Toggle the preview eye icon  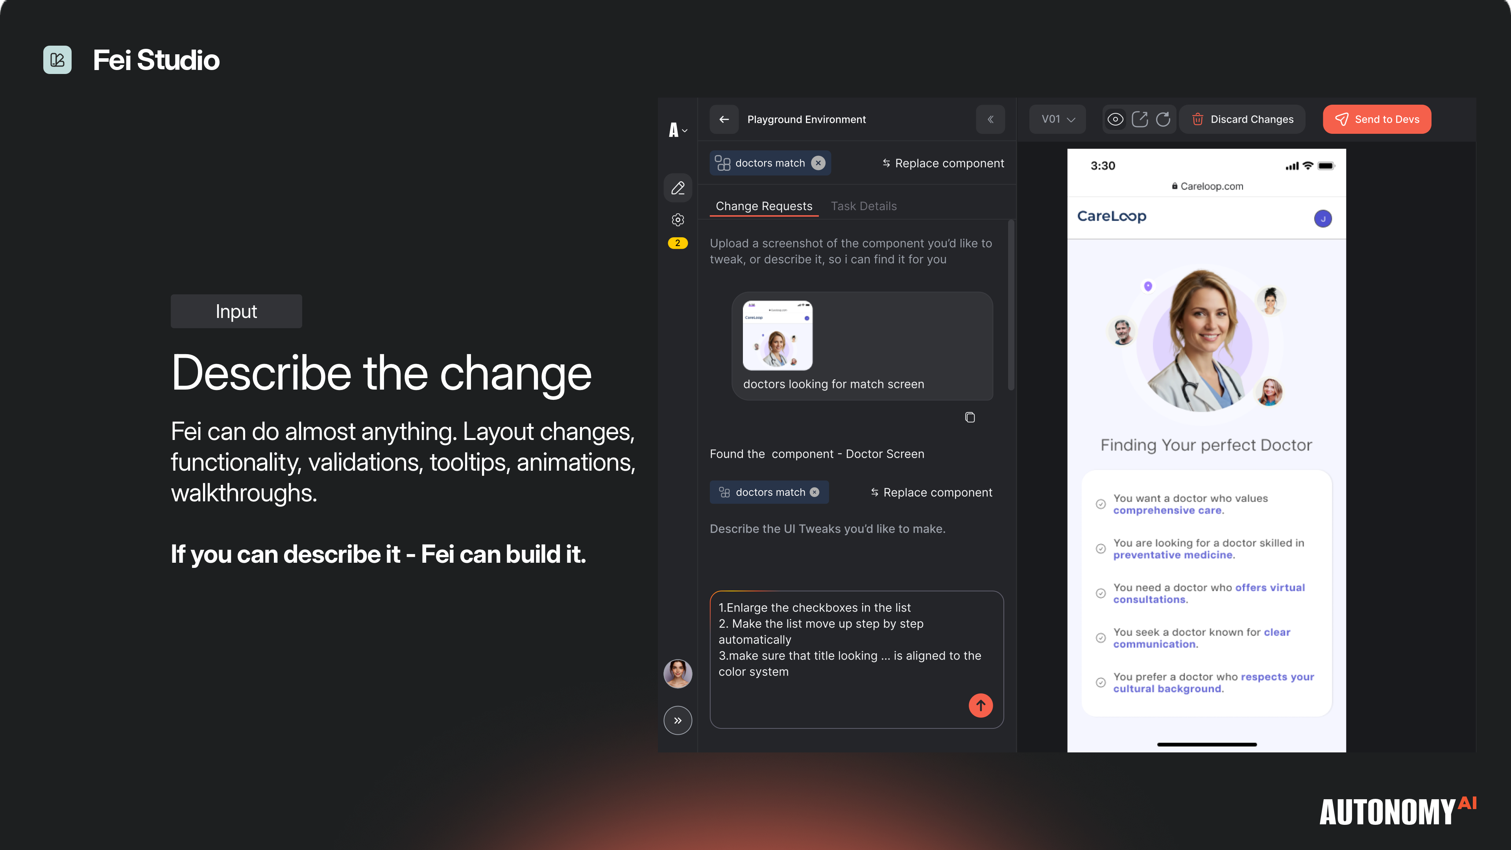coord(1115,119)
